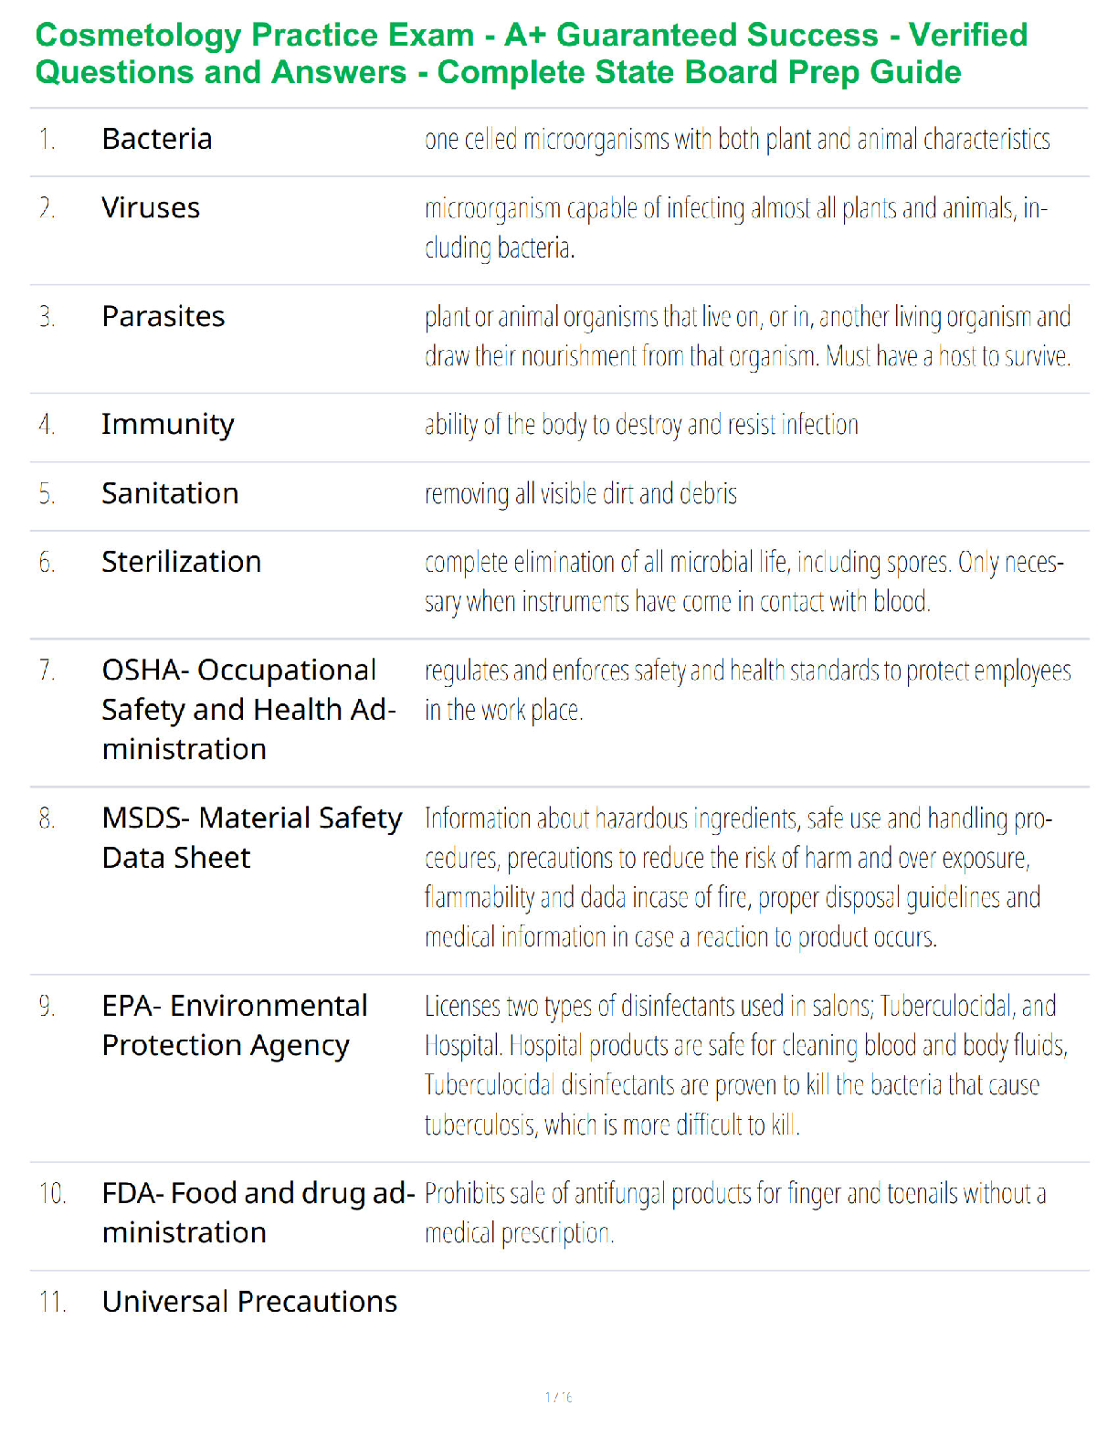Click the definition "removing all visible dirt and debris"
Viewport: 1118px width, 1447px height.
click(x=581, y=494)
